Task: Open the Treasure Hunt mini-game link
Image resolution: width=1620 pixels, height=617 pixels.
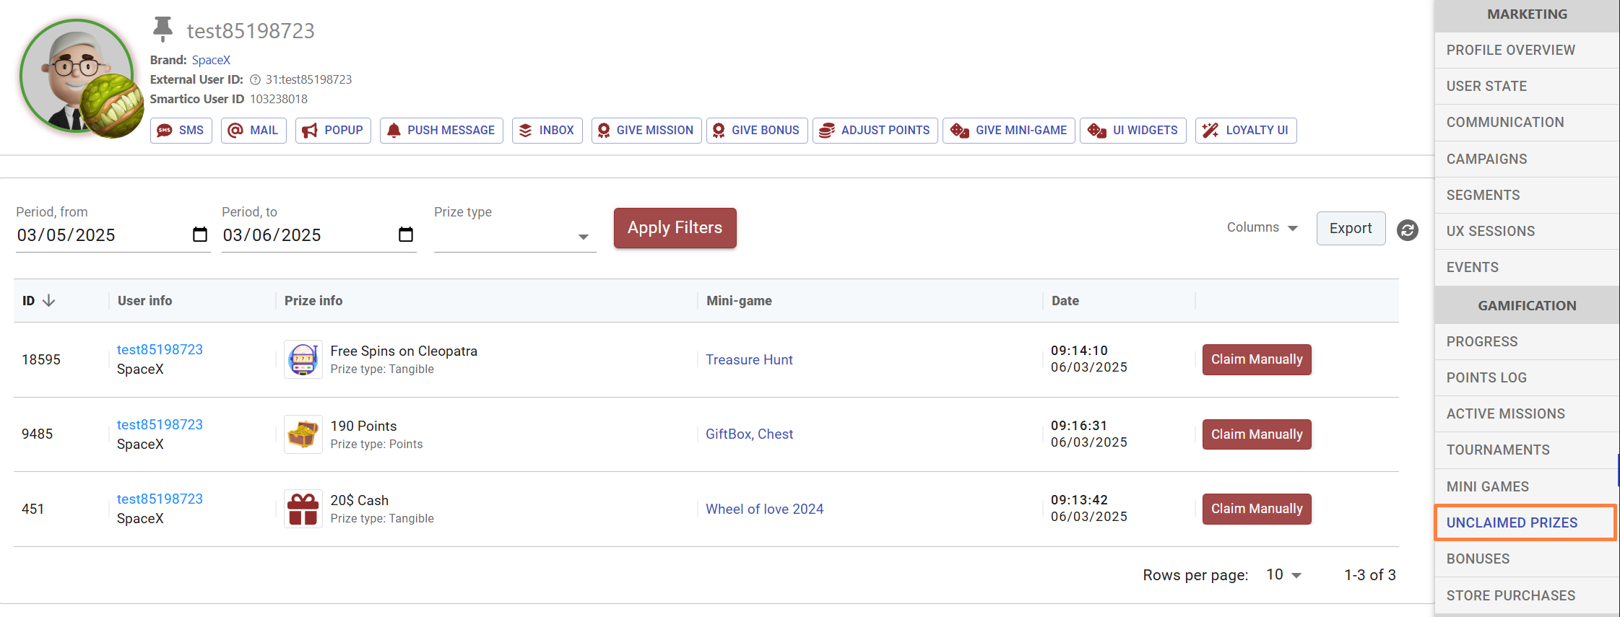Action: pyautogui.click(x=749, y=359)
